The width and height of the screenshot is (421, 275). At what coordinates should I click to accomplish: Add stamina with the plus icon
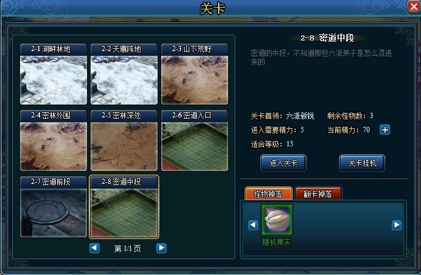tap(385, 130)
